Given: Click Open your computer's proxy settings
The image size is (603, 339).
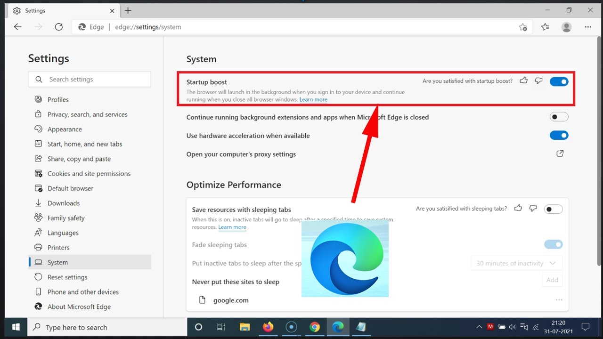Looking at the screenshot, I should pos(241,154).
